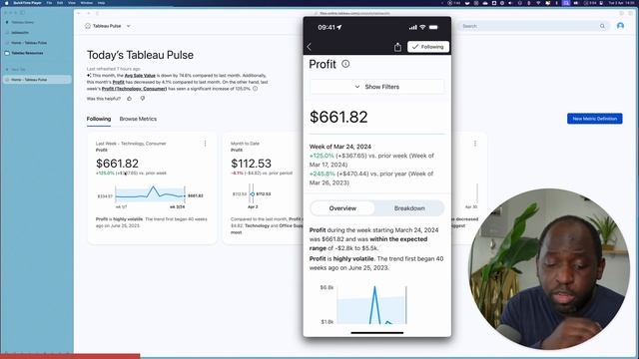639x359 pixels.
Task: Open the QuickTime Player menu
Action: 27,3
